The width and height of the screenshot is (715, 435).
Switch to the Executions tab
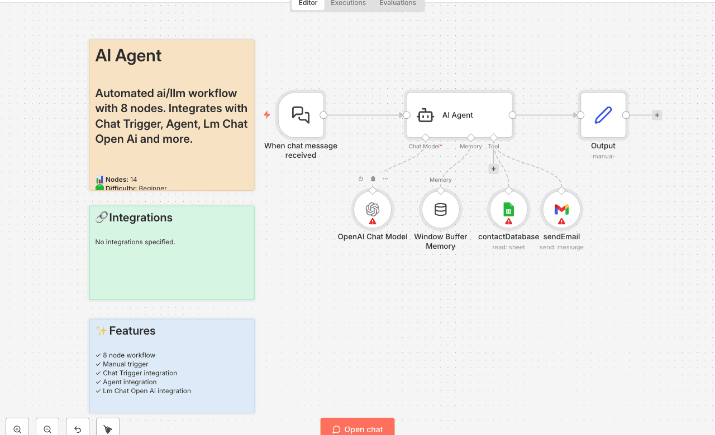[x=348, y=3]
